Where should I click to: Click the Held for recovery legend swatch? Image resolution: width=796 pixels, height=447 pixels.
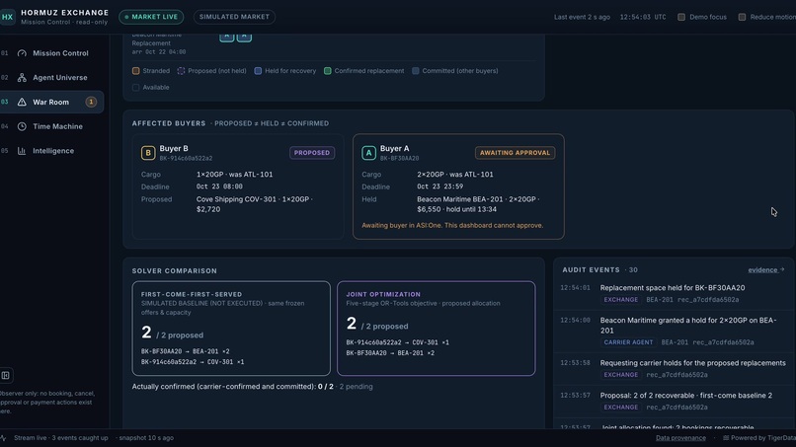(258, 71)
